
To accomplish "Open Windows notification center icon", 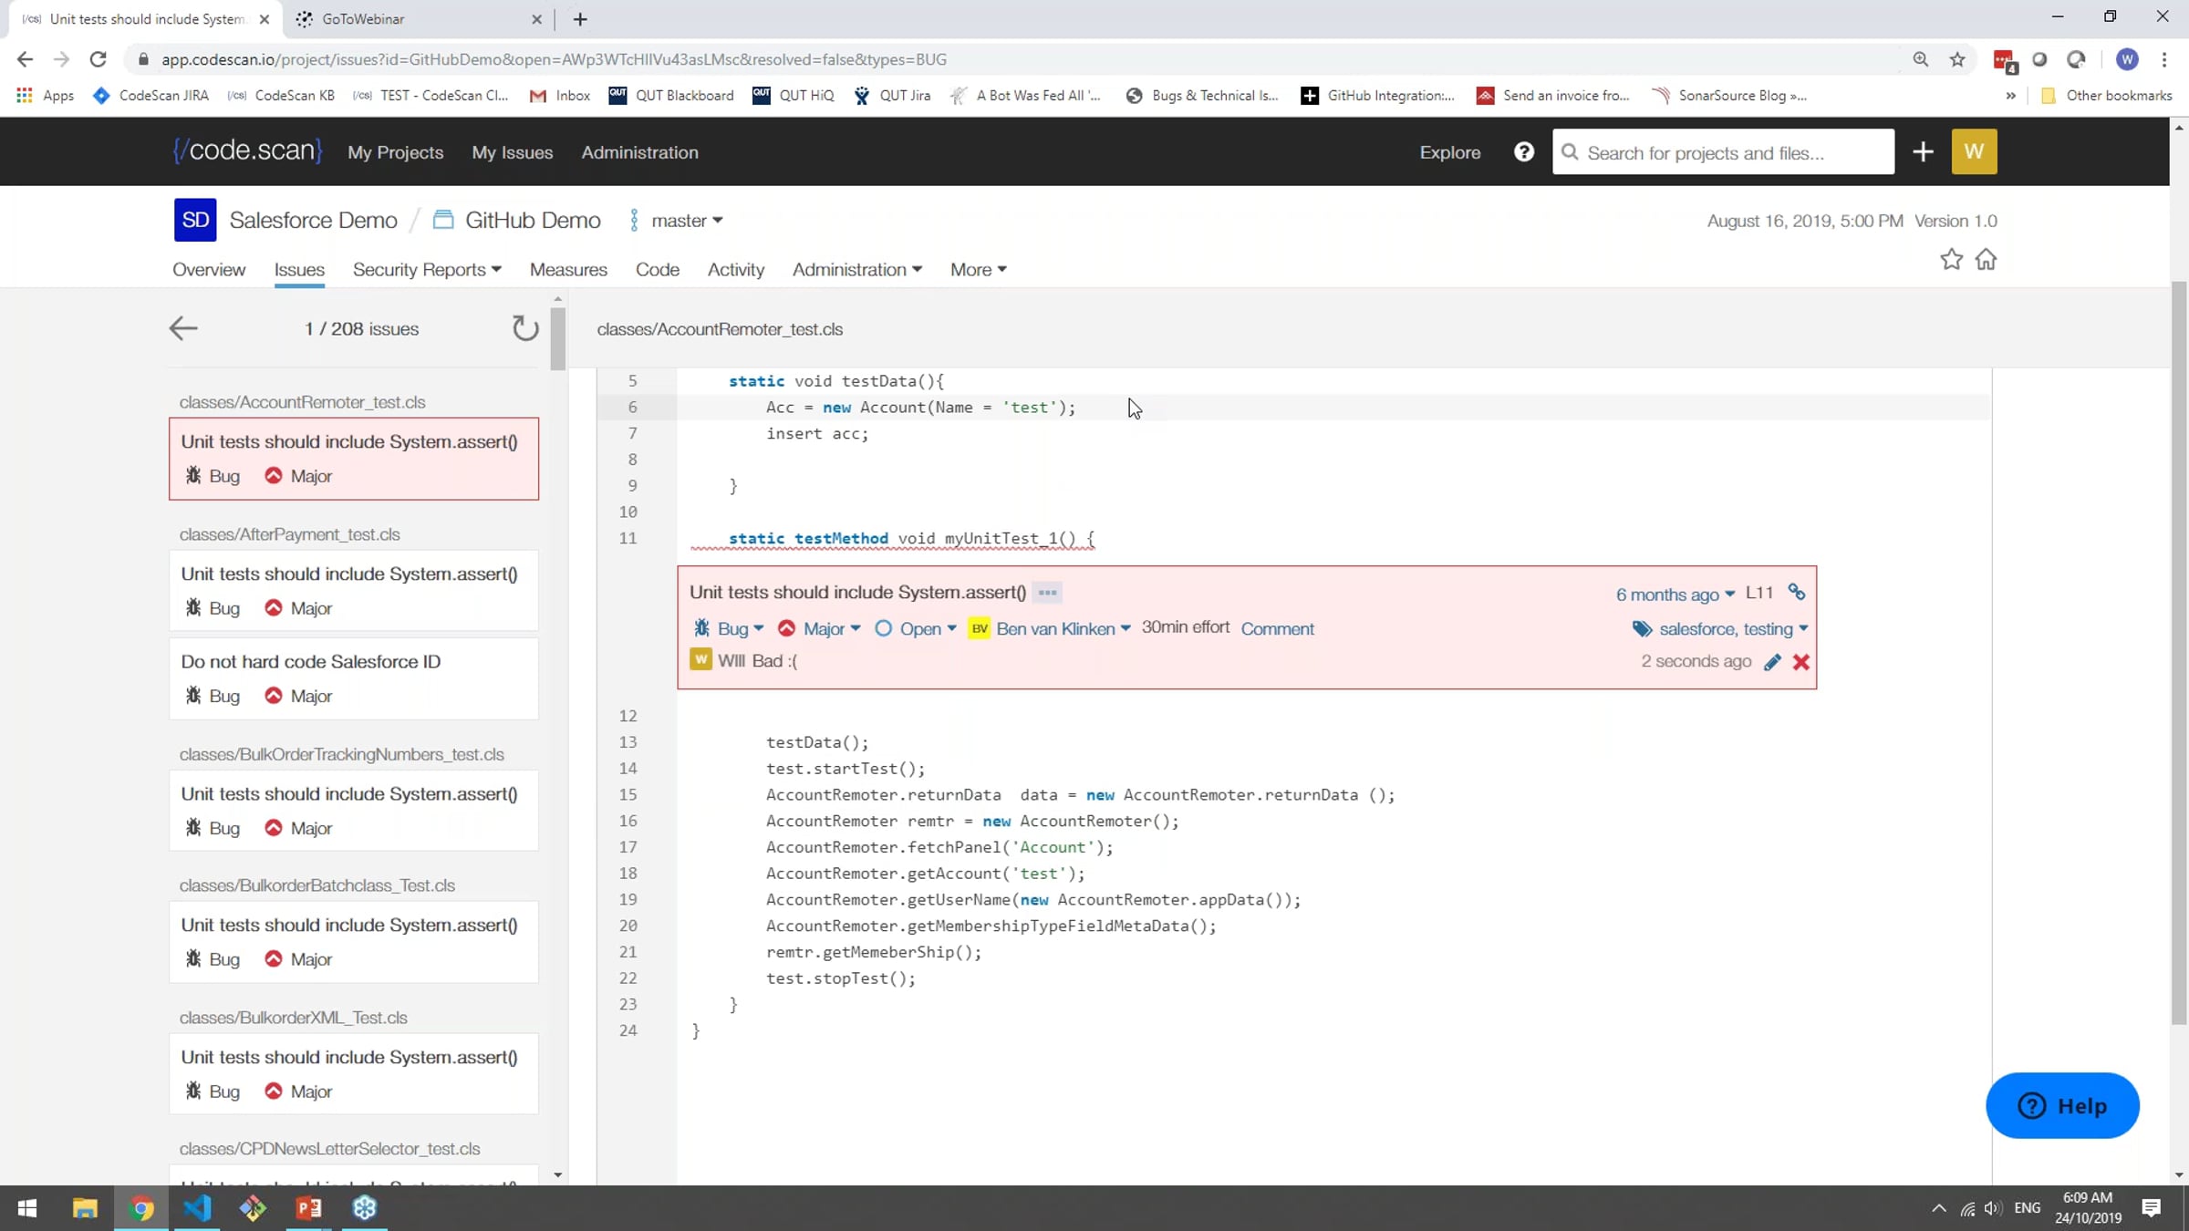I will click(2152, 1208).
